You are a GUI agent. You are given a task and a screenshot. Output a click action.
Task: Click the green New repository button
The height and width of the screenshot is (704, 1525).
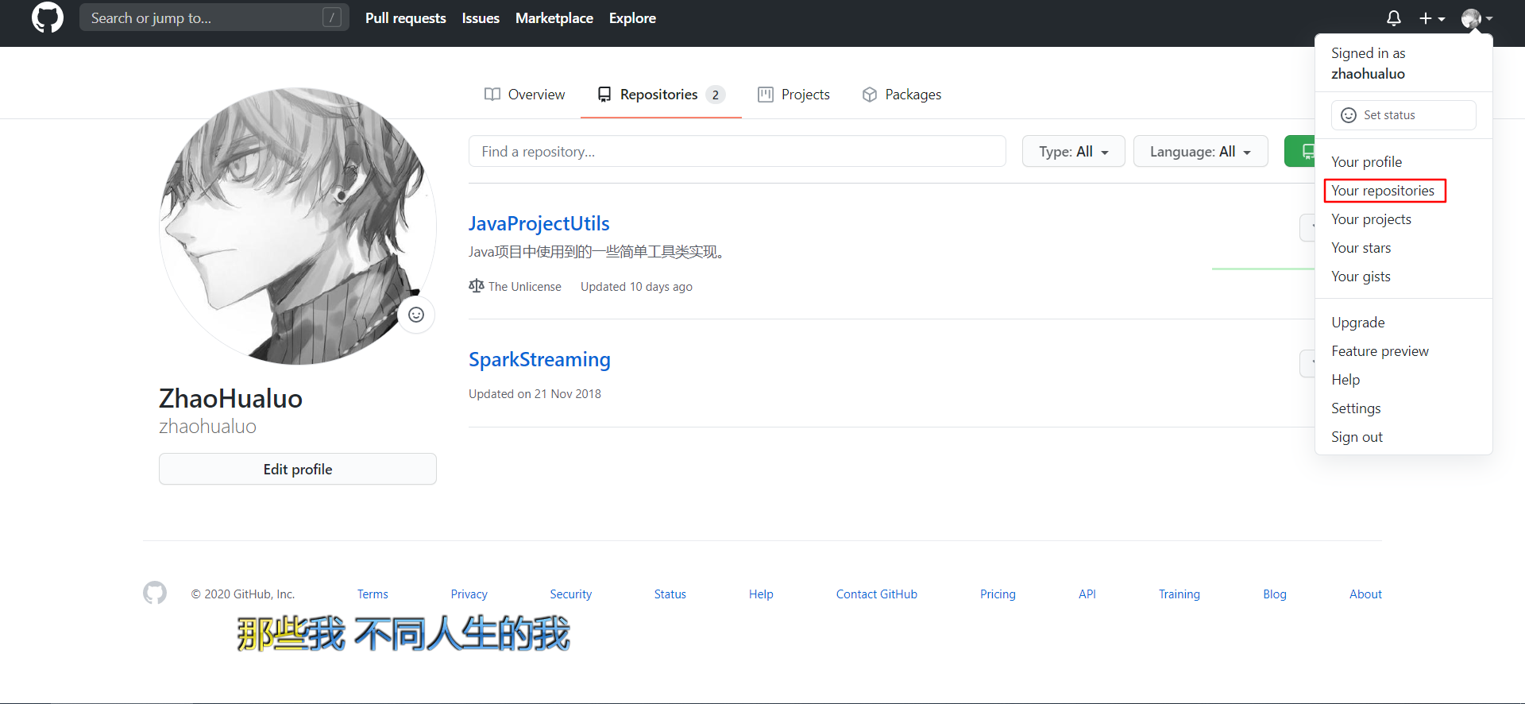coord(1300,151)
